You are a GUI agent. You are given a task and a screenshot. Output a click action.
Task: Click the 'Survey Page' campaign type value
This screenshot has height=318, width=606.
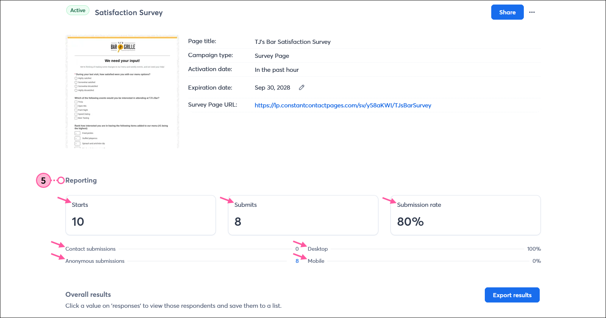click(272, 56)
